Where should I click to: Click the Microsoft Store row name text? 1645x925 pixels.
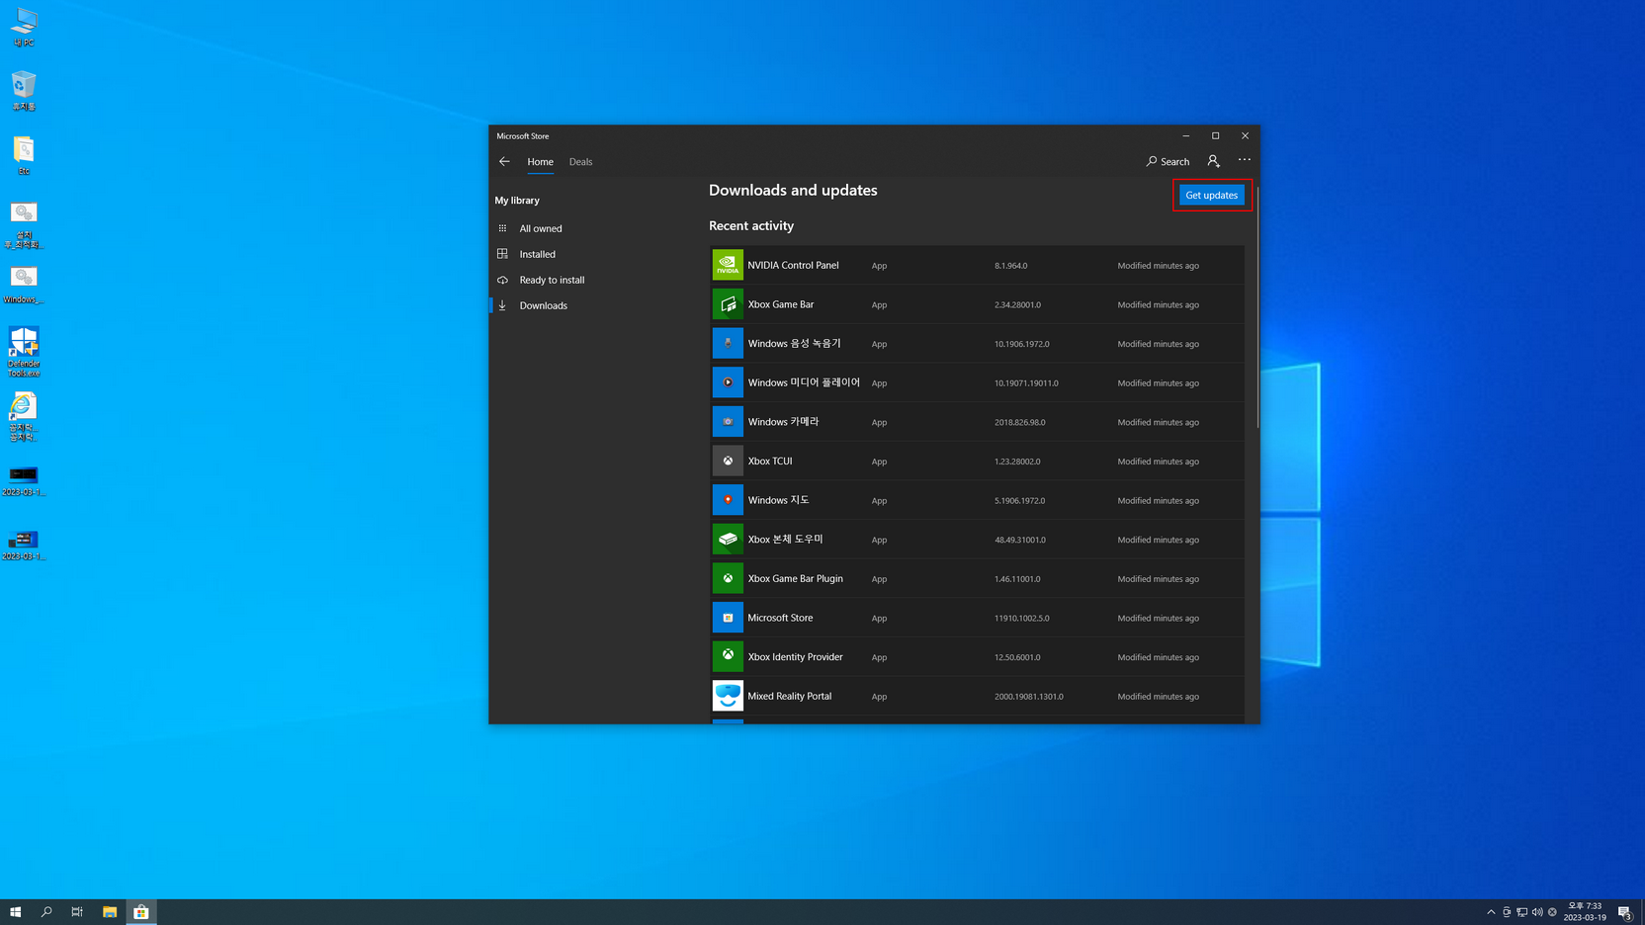pos(780,618)
